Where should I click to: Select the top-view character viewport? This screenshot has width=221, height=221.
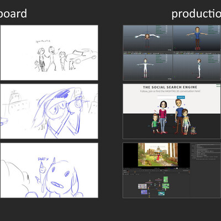[148, 38]
